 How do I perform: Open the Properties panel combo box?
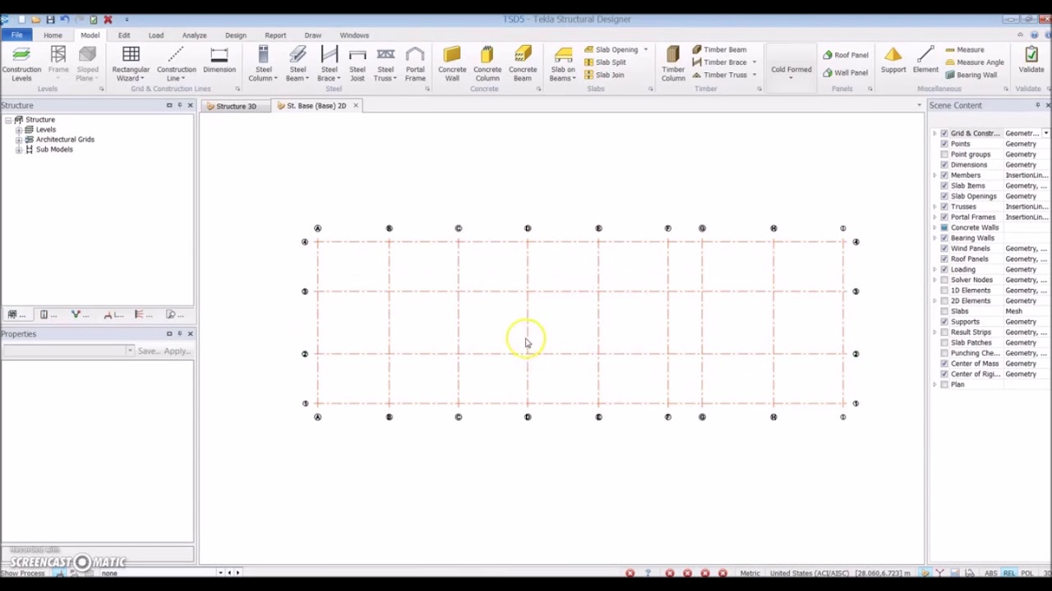[x=68, y=351]
